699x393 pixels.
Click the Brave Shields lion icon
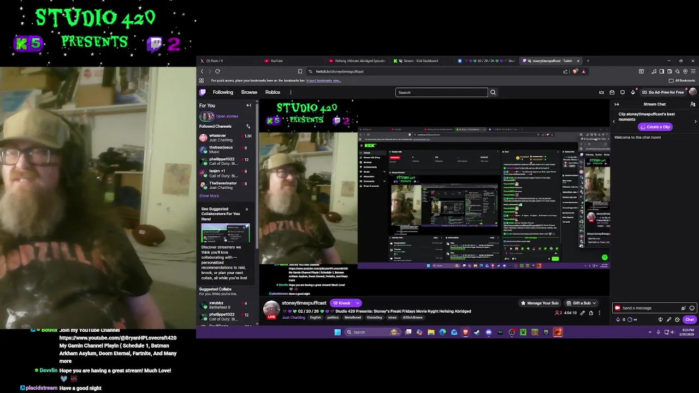575,71
